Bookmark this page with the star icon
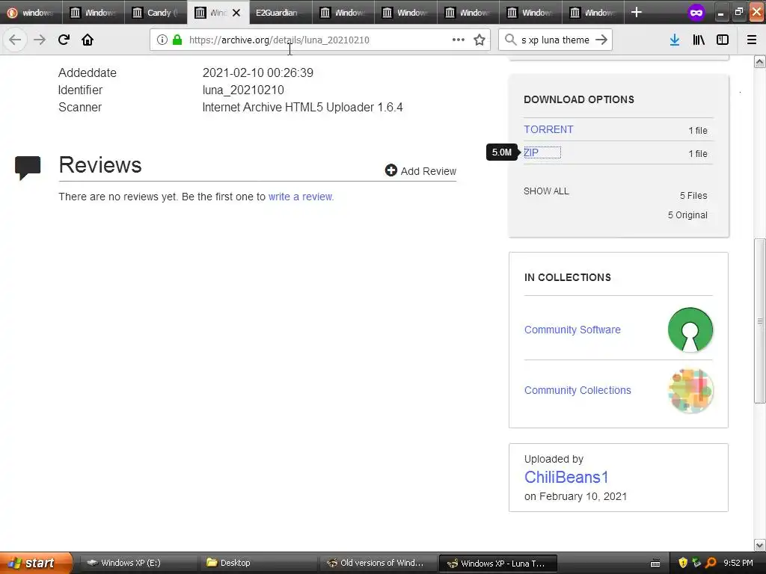Screen dimensions: 766x574 (479, 40)
